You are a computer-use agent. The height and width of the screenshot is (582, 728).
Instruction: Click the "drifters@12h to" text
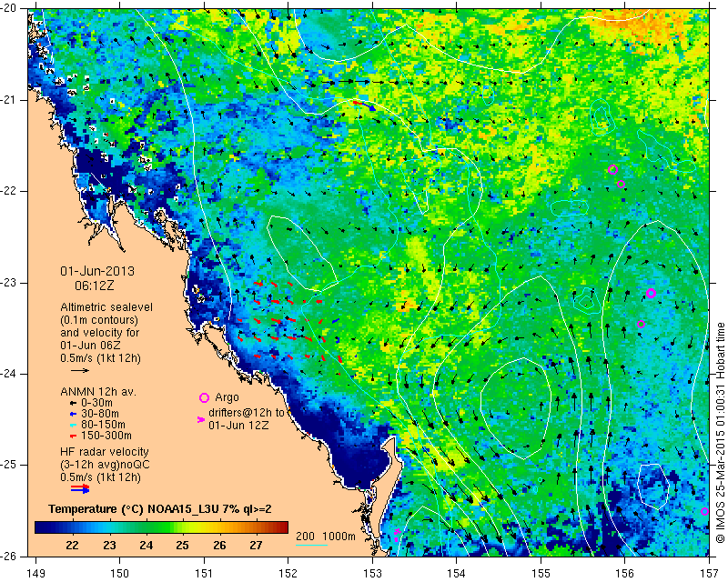pos(246,413)
